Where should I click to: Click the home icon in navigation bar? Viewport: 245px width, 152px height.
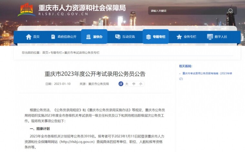[29, 37]
